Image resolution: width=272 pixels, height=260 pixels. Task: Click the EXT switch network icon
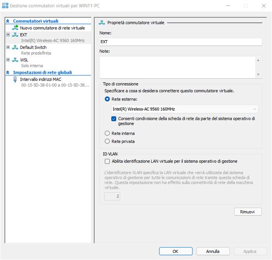[x=15, y=35]
